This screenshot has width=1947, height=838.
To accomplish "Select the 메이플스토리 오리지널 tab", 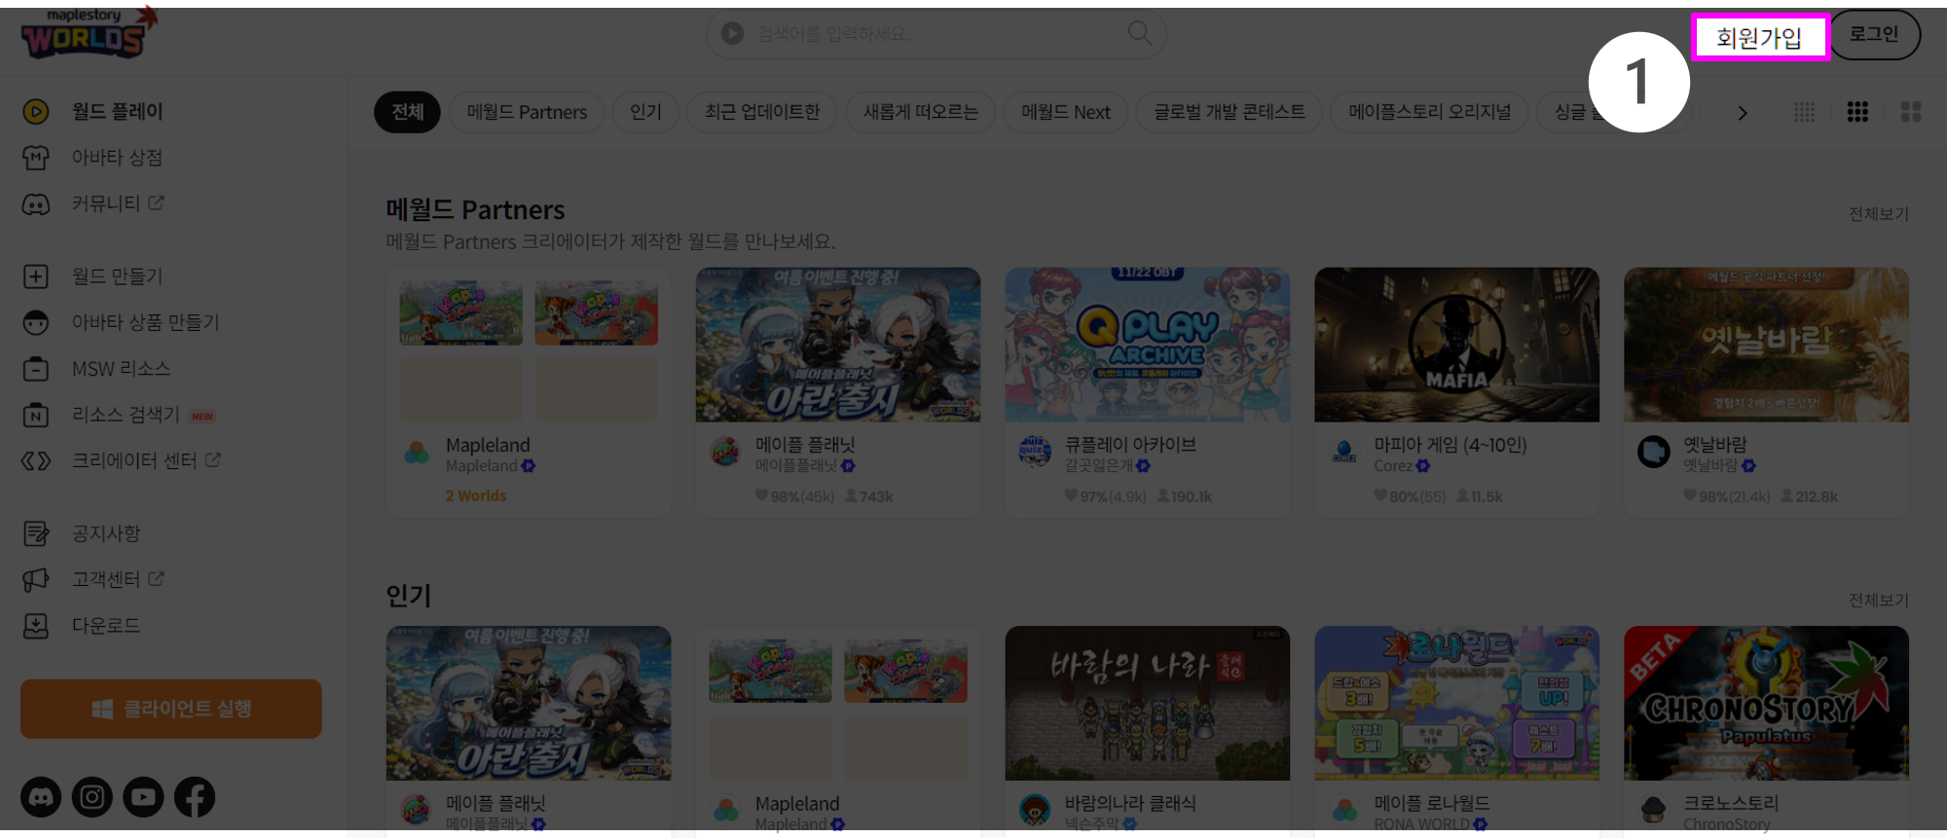I will pos(1430,112).
